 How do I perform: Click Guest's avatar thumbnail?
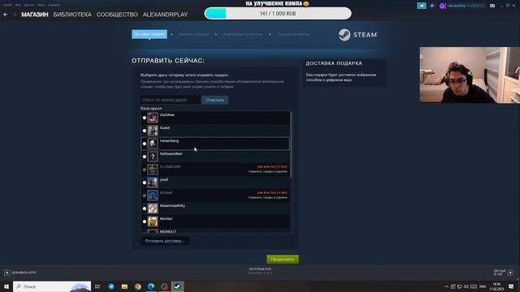click(153, 131)
